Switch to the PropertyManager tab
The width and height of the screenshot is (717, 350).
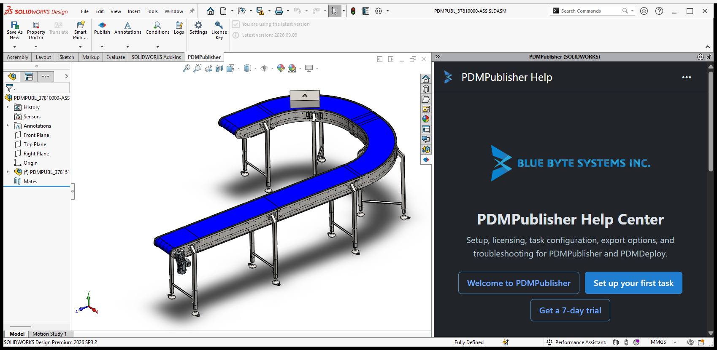coord(29,77)
